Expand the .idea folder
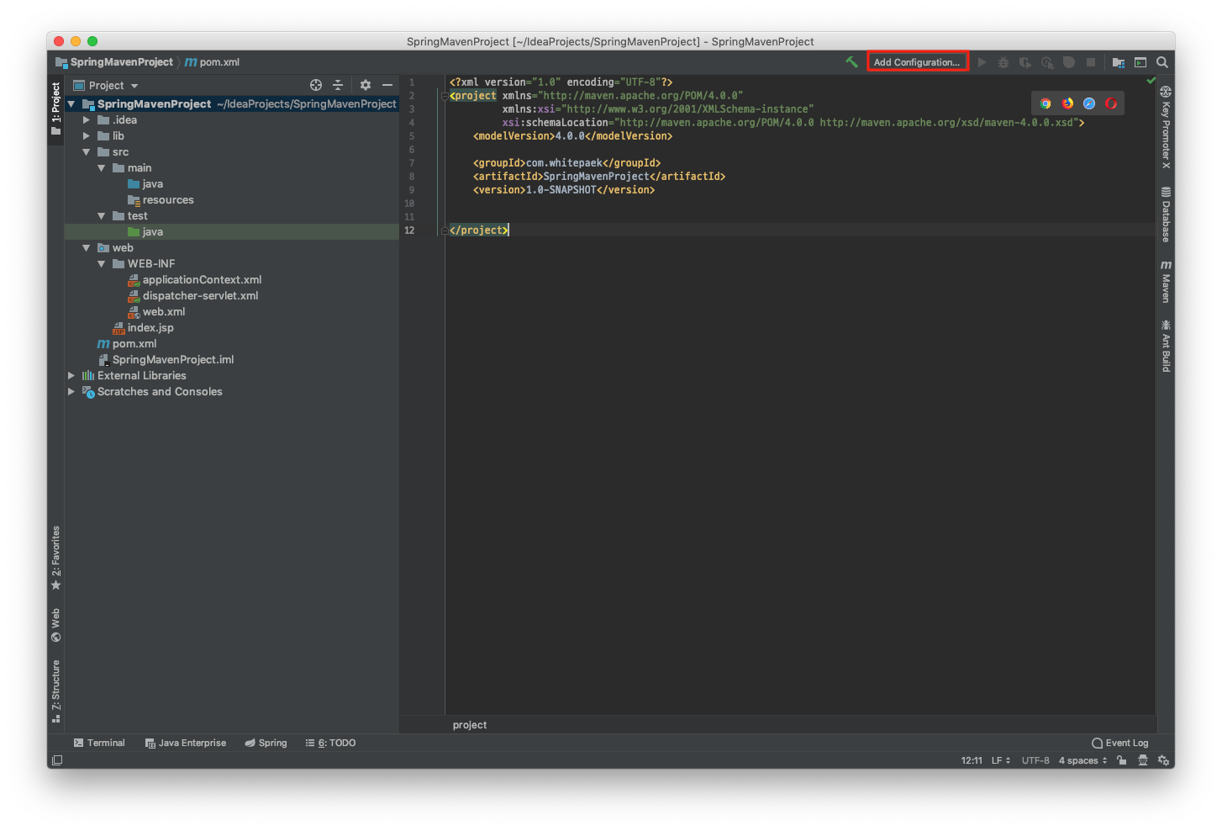Image resolution: width=1222 pixels, height=831 pixels. coord(87,120)
